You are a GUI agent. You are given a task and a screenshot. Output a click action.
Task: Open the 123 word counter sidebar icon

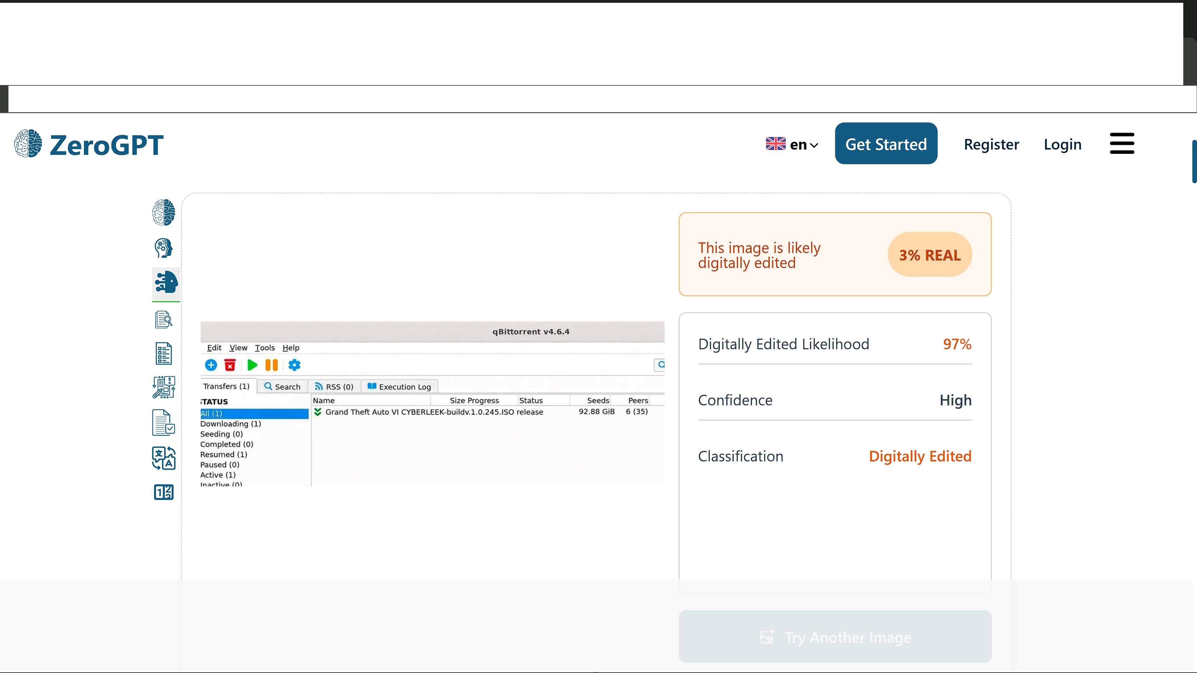pyautogui.click(x=164, y=492)
